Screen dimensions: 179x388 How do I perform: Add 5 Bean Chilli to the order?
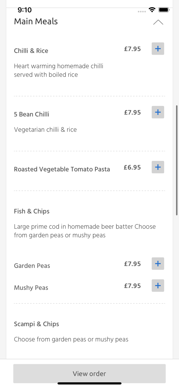tap(158, 112)
